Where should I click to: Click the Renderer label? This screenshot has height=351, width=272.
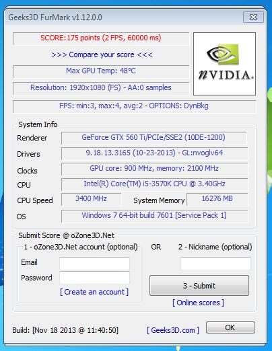(x=32, y=138)
